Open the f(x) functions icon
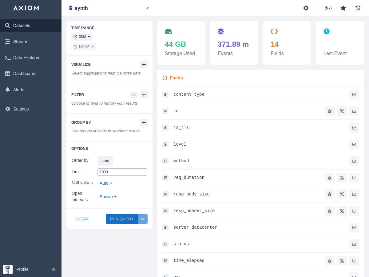This screenshot has height=277, width=369. coord(328,8)
